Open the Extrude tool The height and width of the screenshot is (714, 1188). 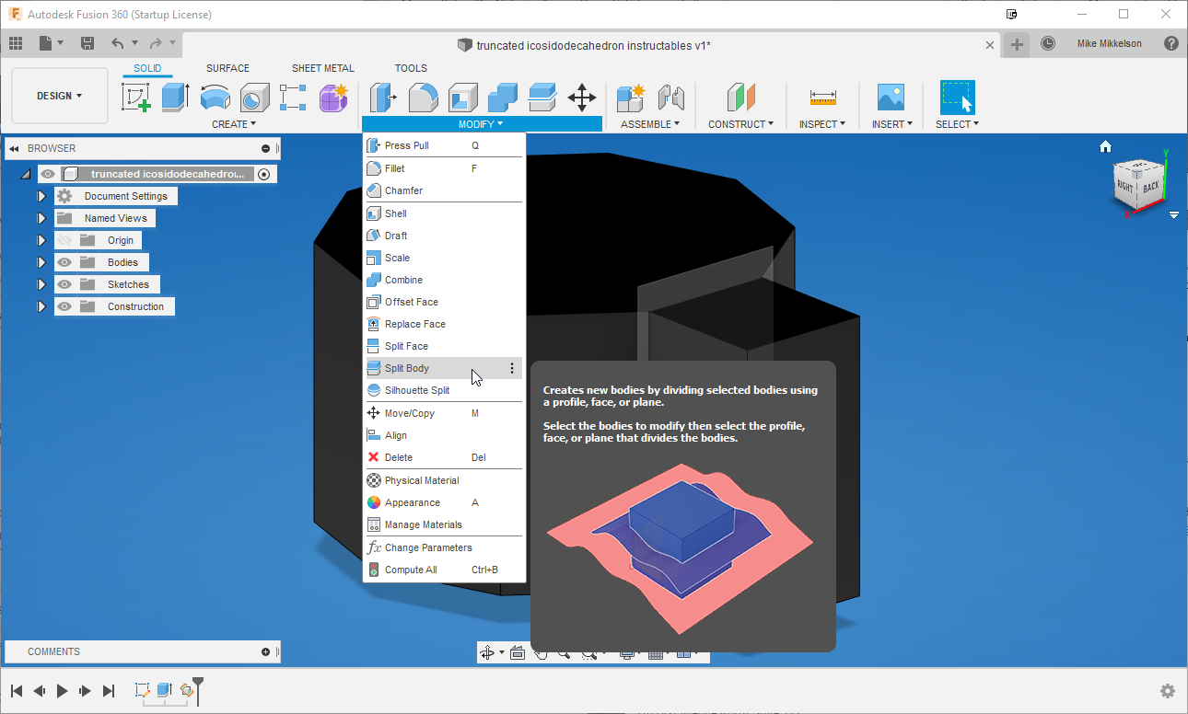pos(175,98)
